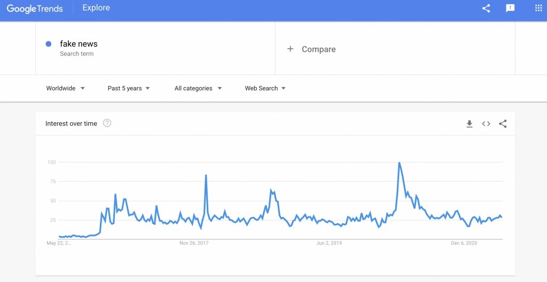Select the highest peak at 100 on chart

(399, 163)
